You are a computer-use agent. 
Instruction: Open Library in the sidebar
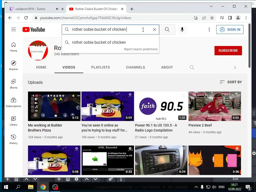point(13,121)
